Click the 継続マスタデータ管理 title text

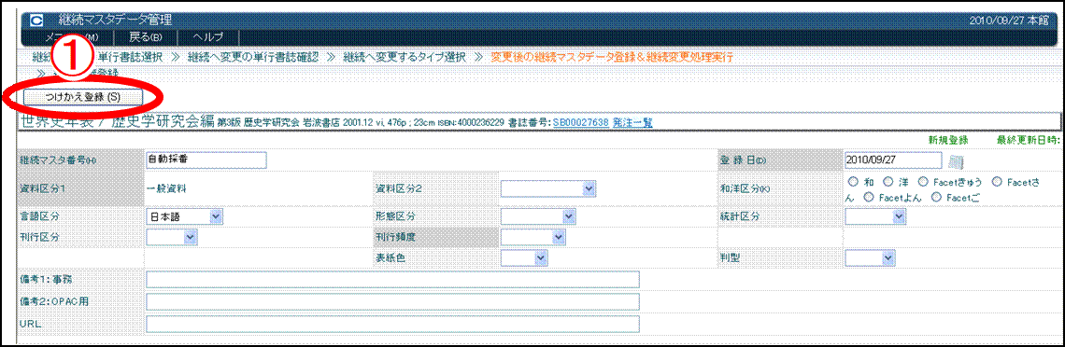tap(116, 21)
